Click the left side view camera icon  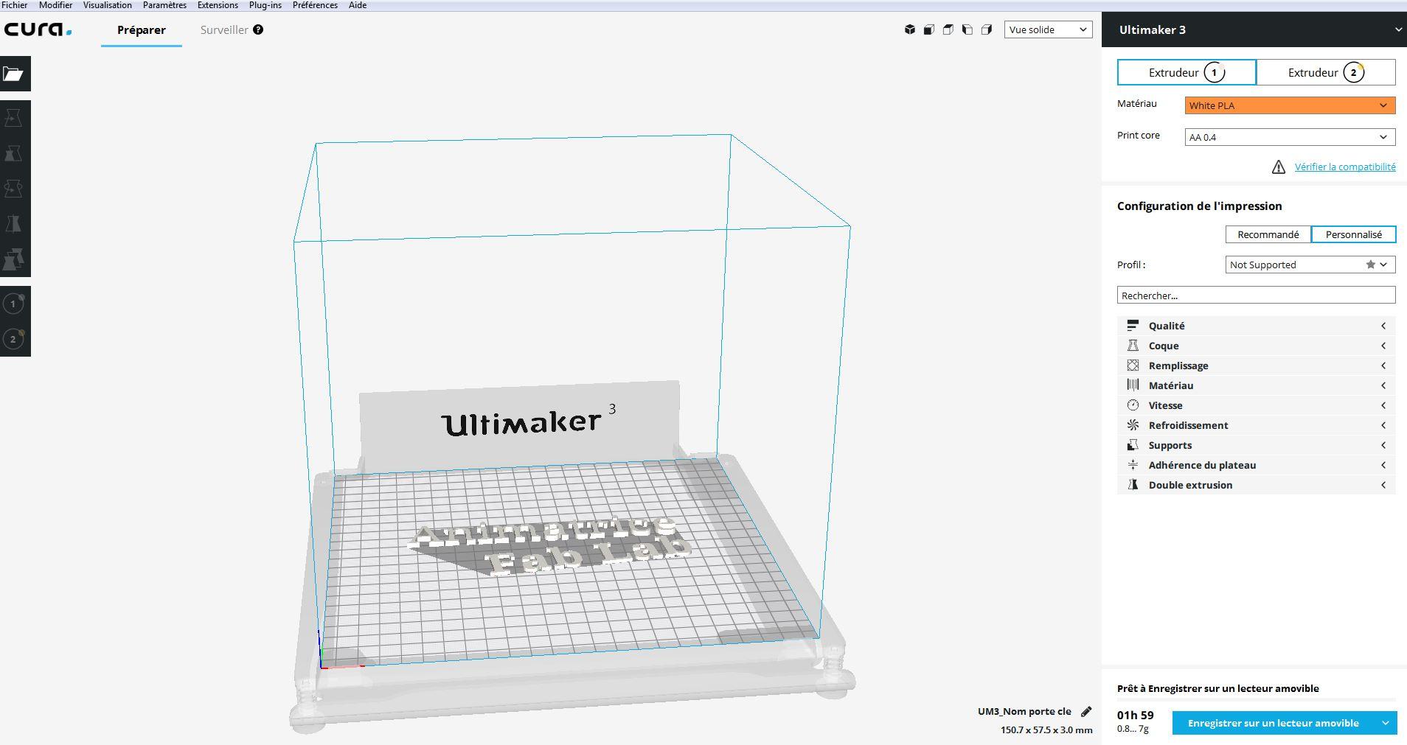pyautogui.click(x=967, y=29)
